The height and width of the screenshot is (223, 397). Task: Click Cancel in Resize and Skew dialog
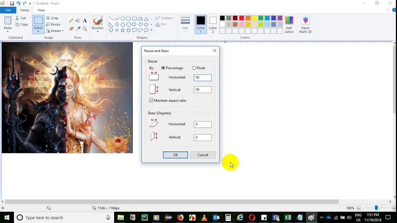(x=203, y=155)
